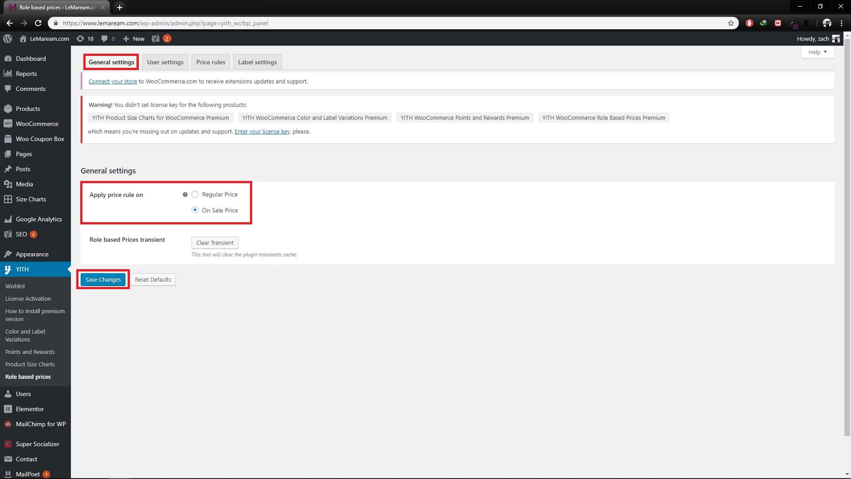Open the WordPress logo menu
Image resolution: width=851 pixels, height=479 pixels.
(8, 39)
